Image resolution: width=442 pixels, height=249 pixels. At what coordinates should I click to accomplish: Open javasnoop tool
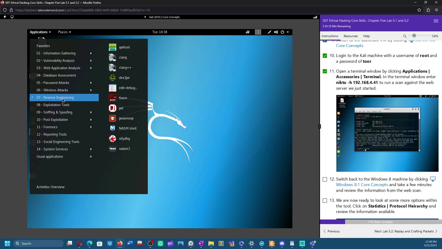121,118
